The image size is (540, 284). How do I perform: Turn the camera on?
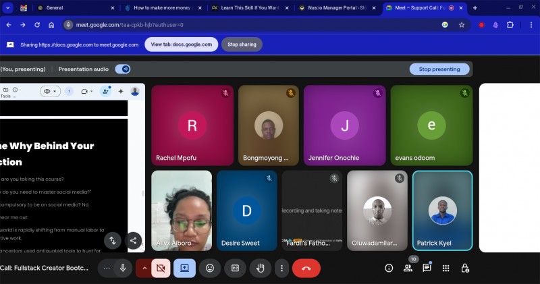coord(161,268)
